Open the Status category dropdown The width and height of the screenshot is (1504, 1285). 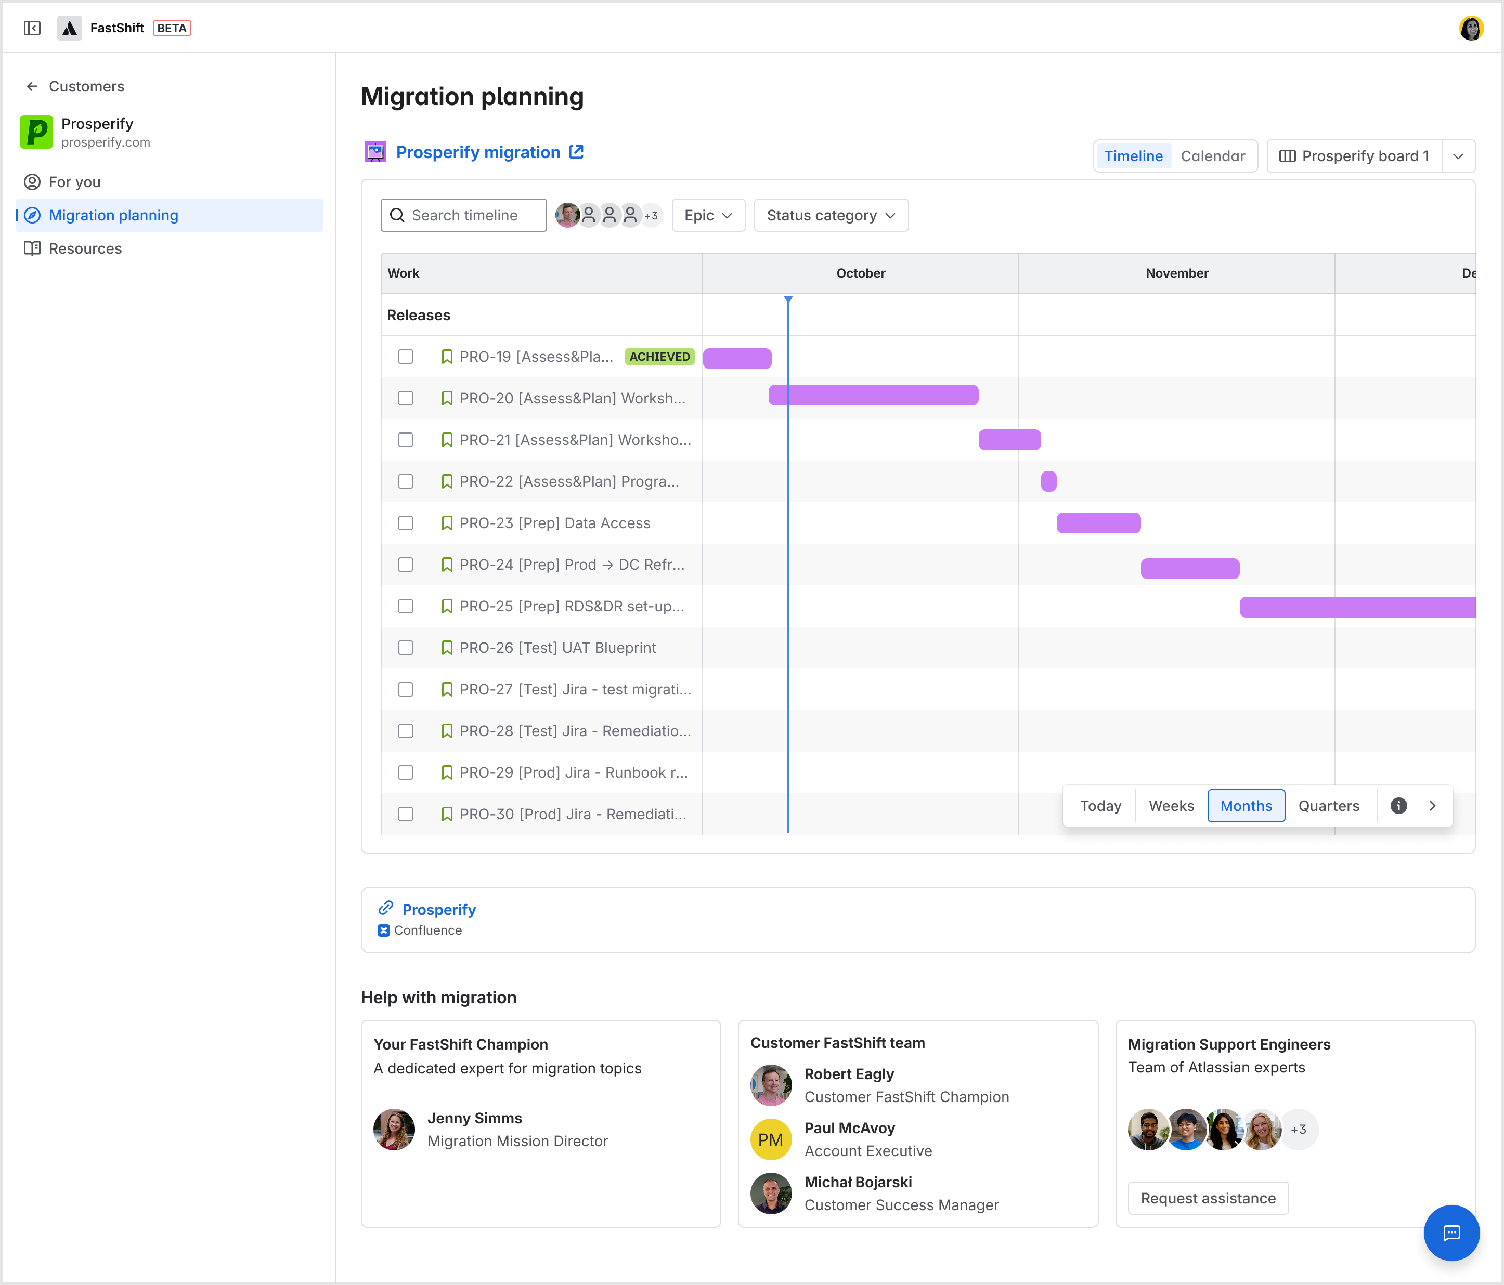[831, 215]
